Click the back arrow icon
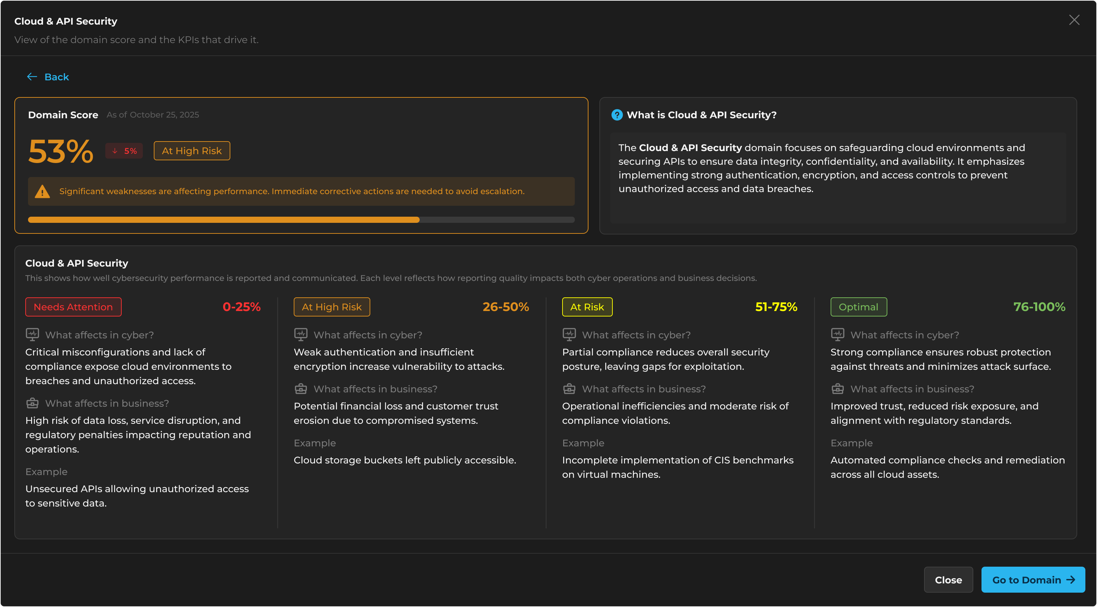1097x607 pixels. pyautogui.click(x=32, y=77)
